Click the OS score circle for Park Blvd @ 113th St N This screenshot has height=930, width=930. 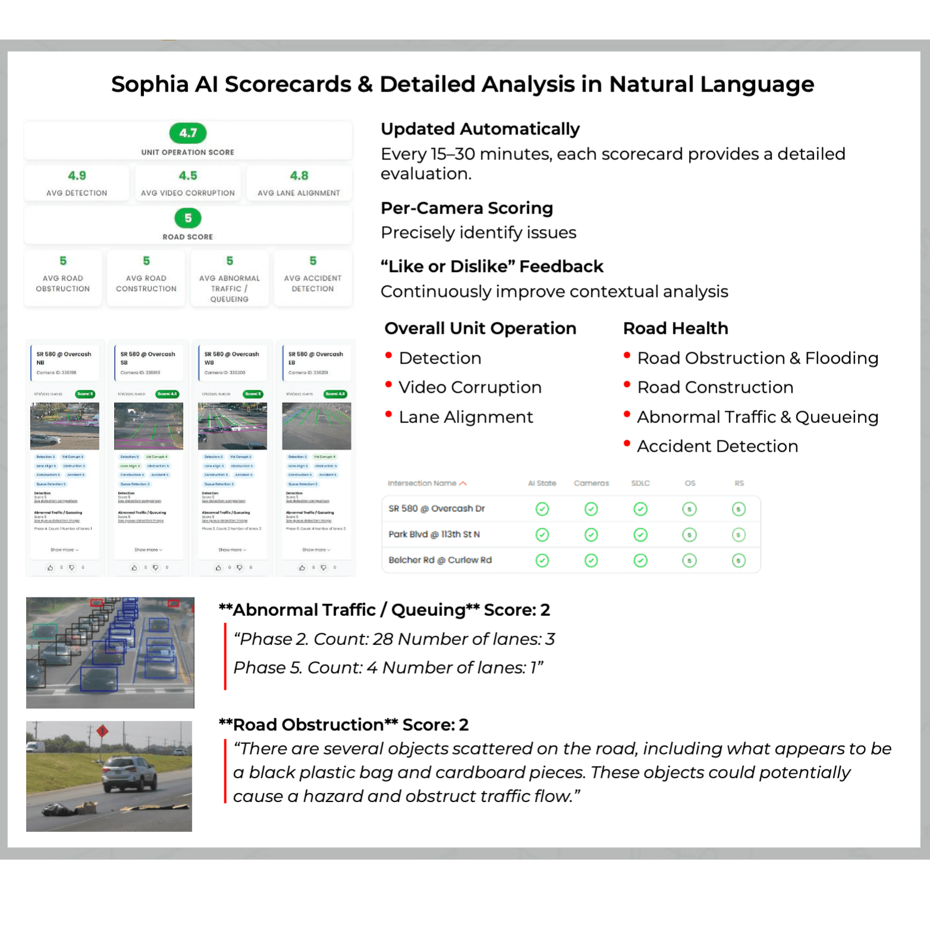[x=690, y=534]
